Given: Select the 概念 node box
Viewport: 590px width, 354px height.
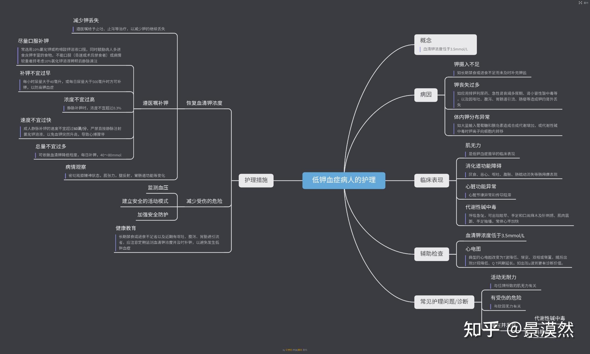Looking at the screenshot, I should (445, 45).
